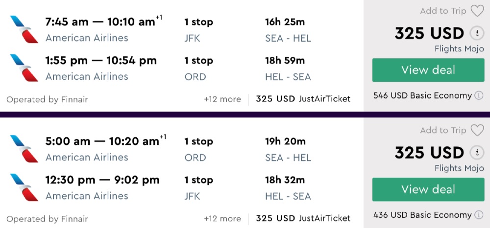The image size is (490, 228).
Task: Toggle Add to Trip on first result
Action: point(443,11)
